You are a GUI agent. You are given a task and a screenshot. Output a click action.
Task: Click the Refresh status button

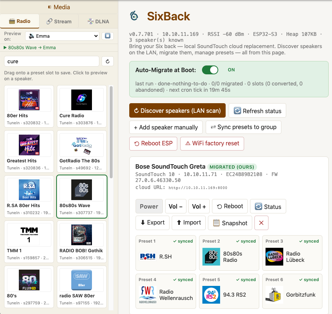pos(257,111)
